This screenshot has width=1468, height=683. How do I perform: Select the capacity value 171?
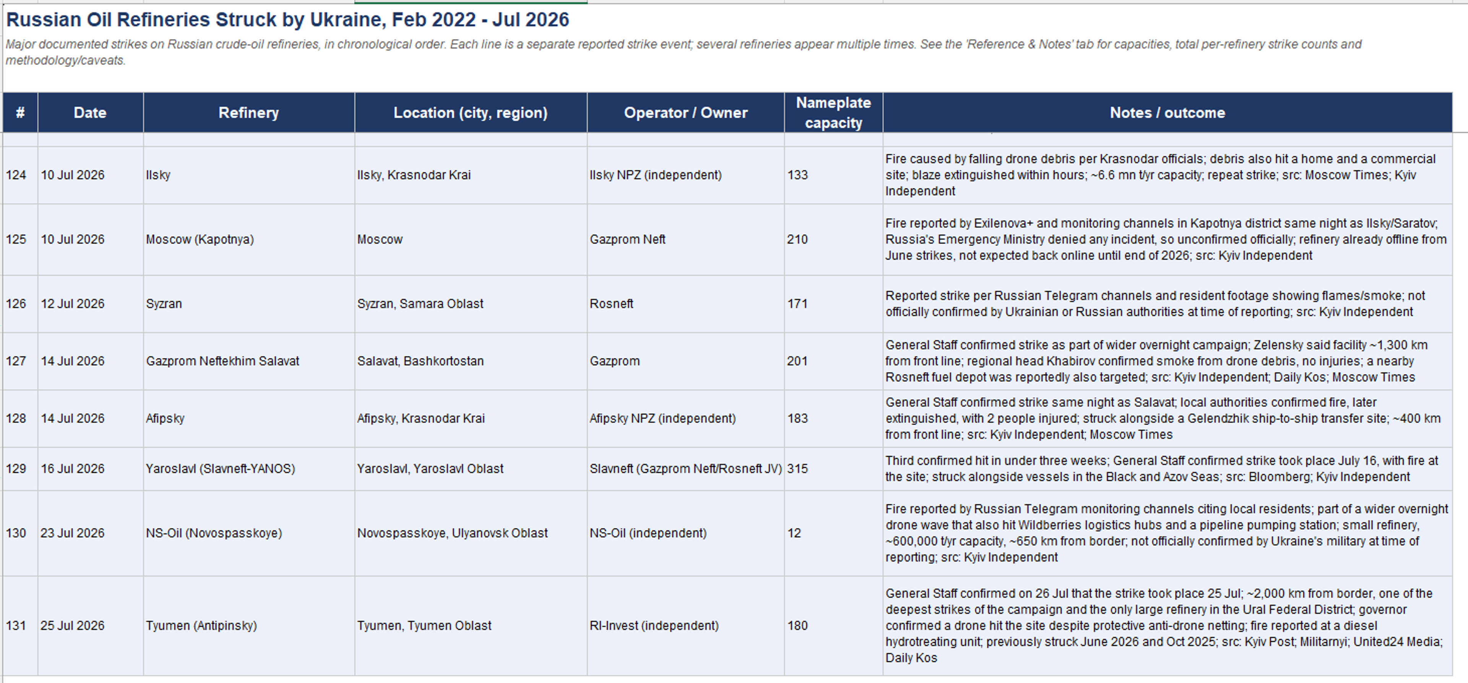point(834,304)
